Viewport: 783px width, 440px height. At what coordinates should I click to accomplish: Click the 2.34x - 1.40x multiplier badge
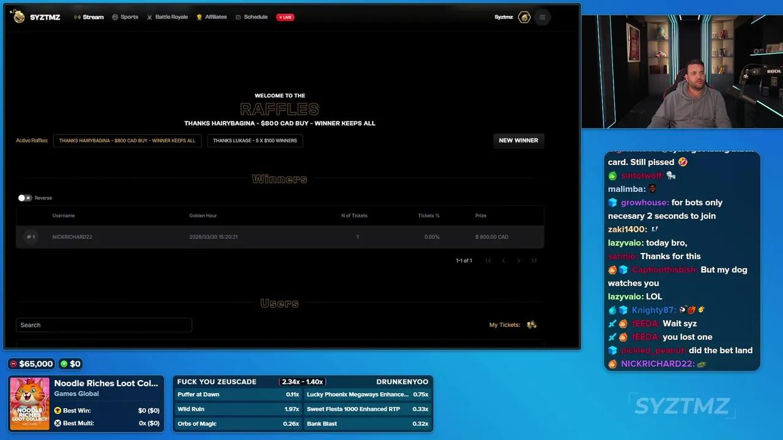click(x=302, y=382)
